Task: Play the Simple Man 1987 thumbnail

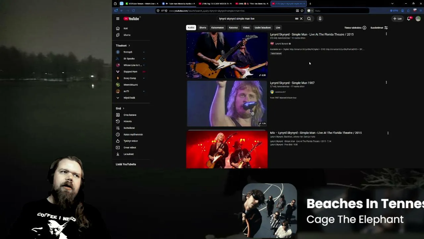Action: click(x=227, y=104)
